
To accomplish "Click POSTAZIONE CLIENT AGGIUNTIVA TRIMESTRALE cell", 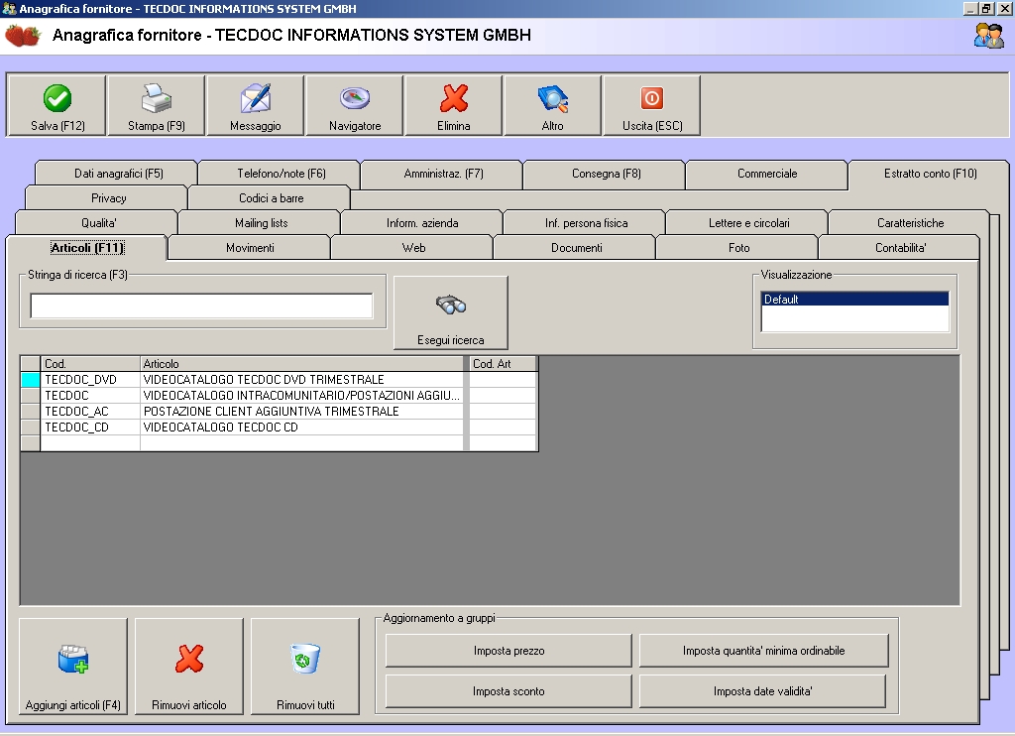I will (x=301, y=412).
